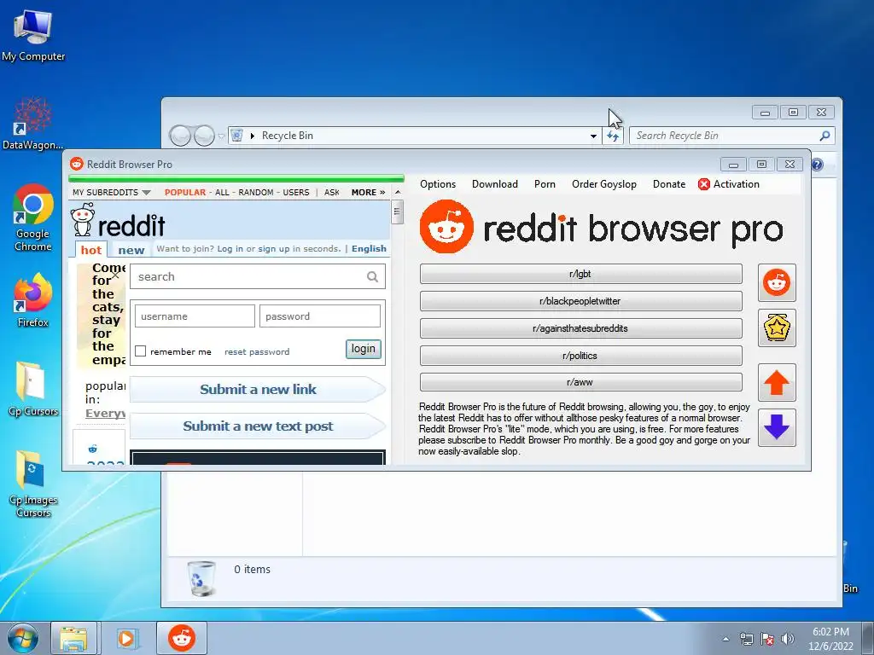Click the web pane vertical scrollbar thumb
The height and width of the screenshot is (655, 874).
click(x=397, y=212)
